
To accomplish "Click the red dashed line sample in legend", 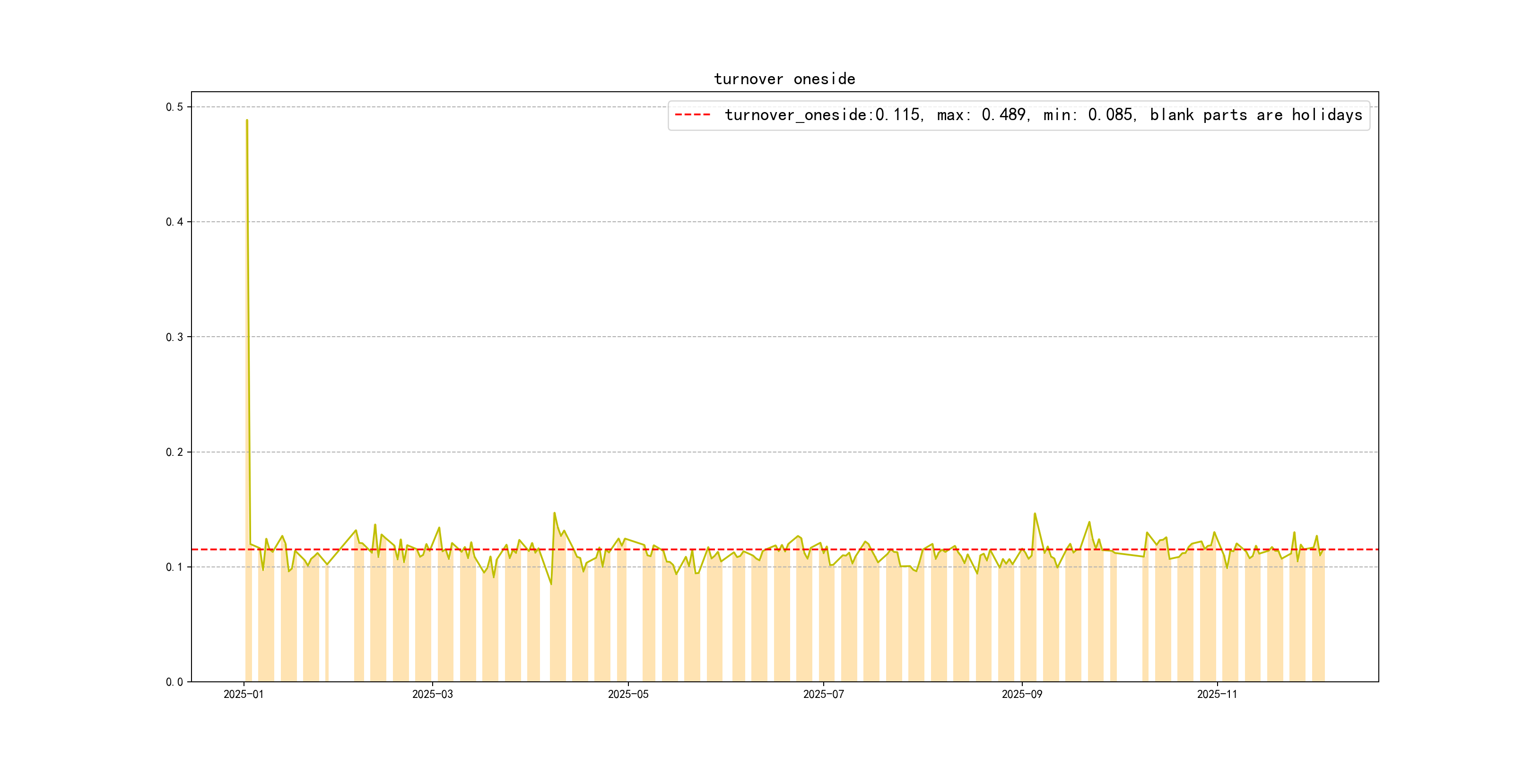I will (x=692, y=115).
